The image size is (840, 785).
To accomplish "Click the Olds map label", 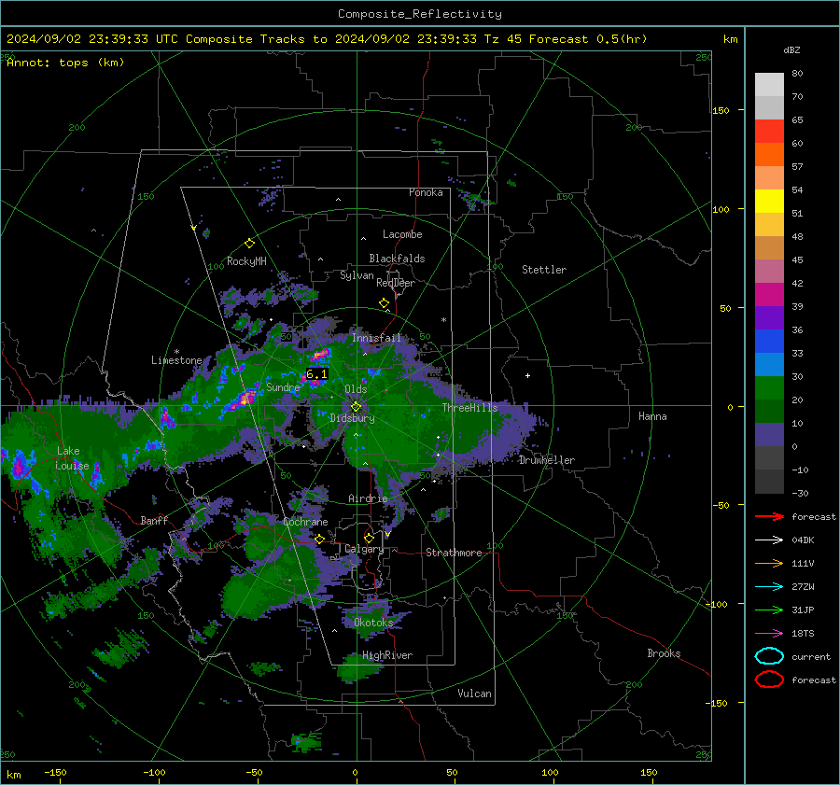I will [356, 389].
